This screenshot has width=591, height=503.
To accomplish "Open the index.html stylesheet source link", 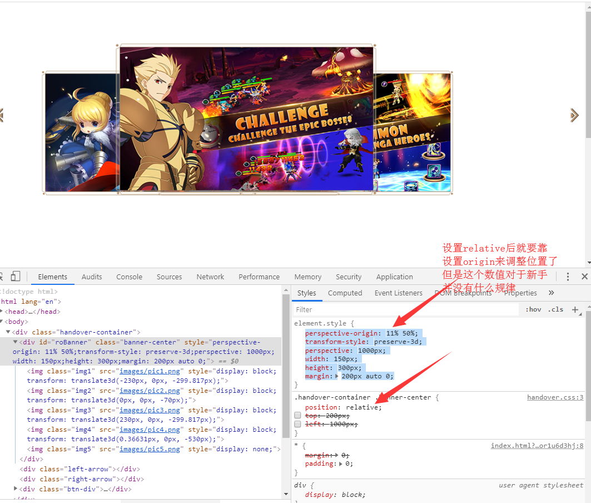I will [537, 446].
